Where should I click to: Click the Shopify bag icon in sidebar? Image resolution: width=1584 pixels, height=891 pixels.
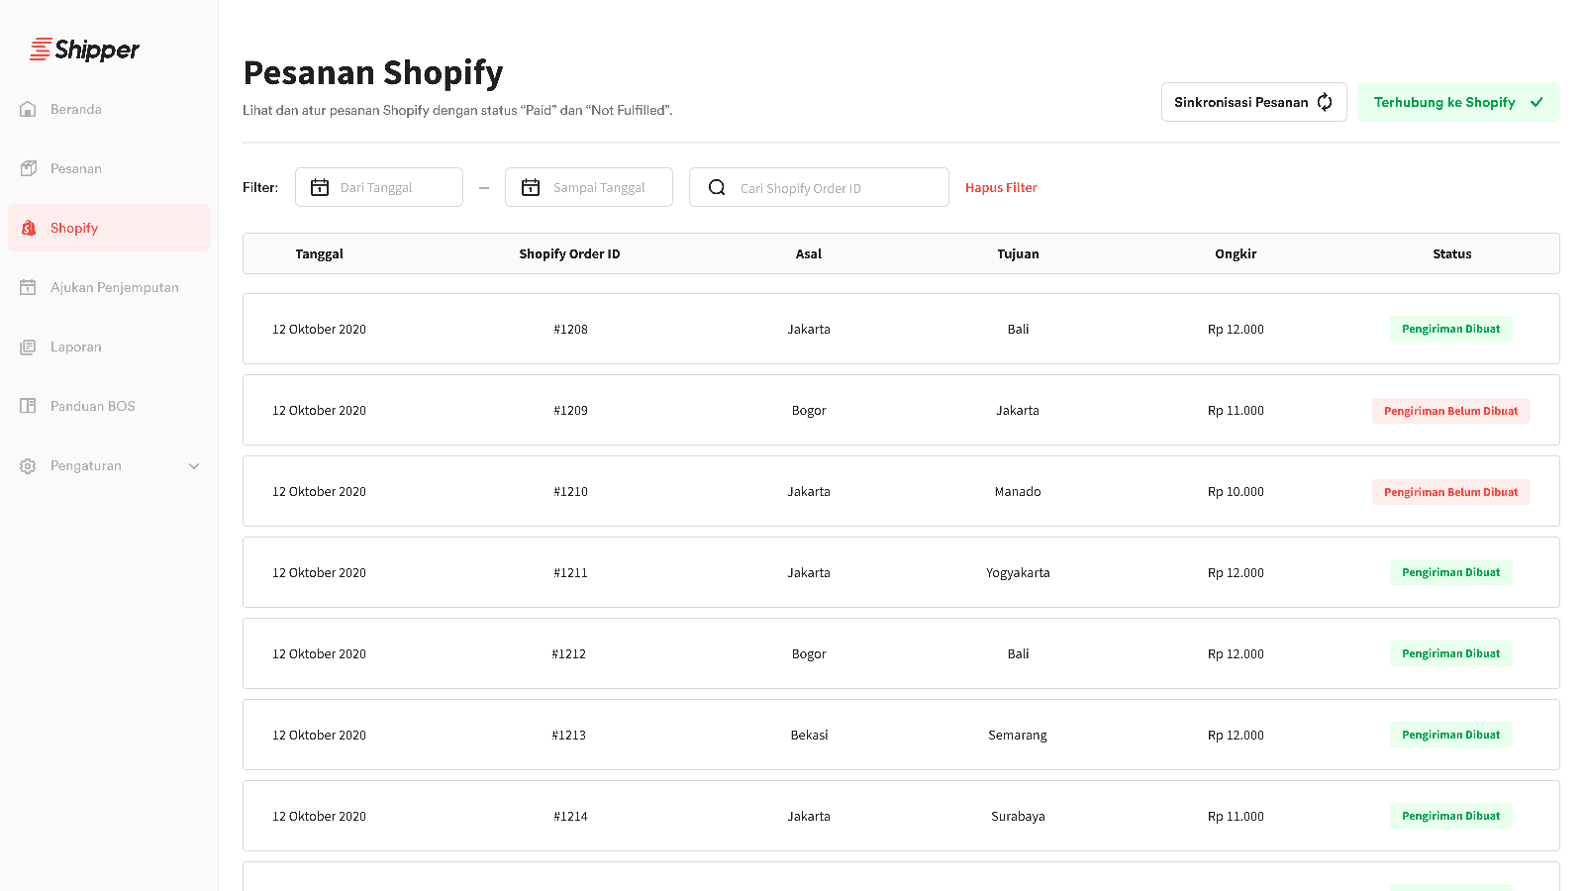[x=29, y=228]
